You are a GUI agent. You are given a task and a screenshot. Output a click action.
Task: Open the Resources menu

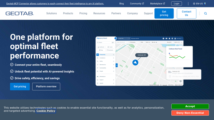pos(99,13)
